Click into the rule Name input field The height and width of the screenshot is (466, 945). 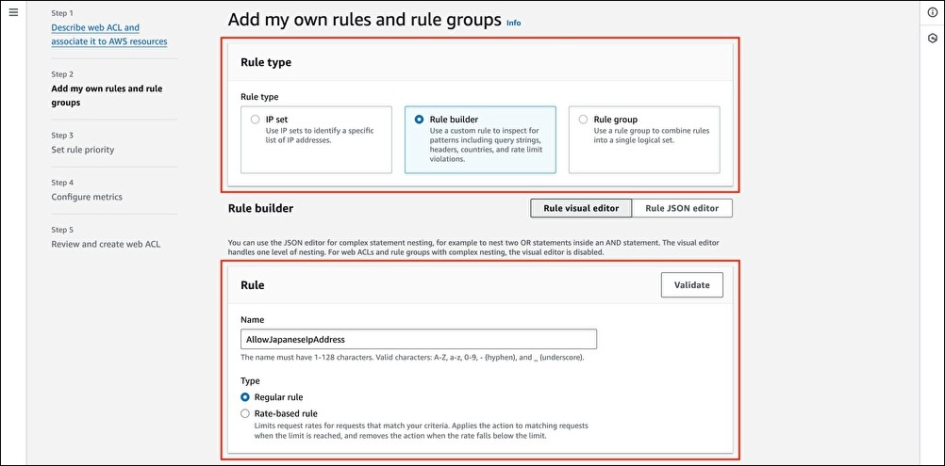click(418, 339)
